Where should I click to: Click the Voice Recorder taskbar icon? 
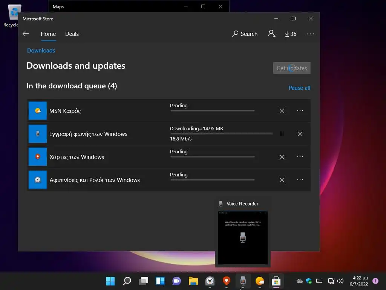243,281
